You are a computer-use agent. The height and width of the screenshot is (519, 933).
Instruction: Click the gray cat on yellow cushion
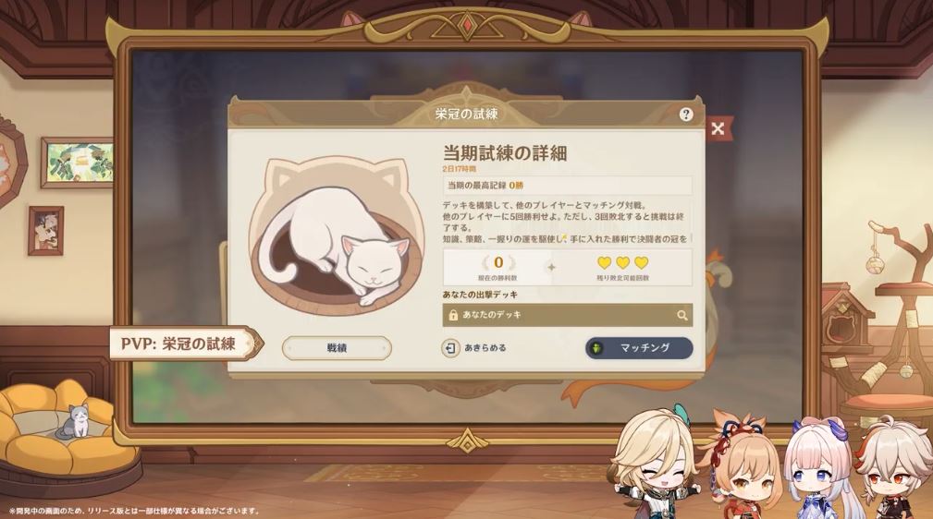pyautogui.click(x=74, y=421)
